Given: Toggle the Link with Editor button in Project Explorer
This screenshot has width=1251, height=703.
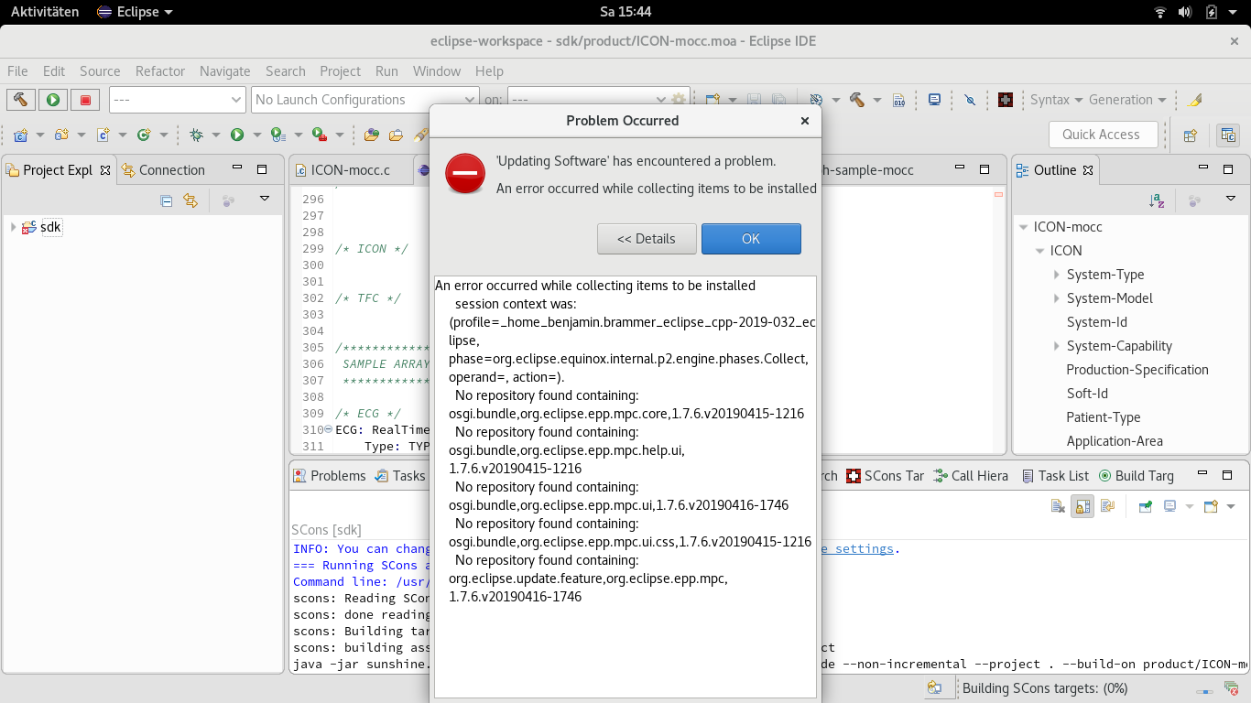Looking at the screenshot, I should [190, 200].
